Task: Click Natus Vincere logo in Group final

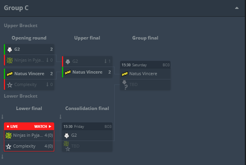Action: tap(125, 74)
